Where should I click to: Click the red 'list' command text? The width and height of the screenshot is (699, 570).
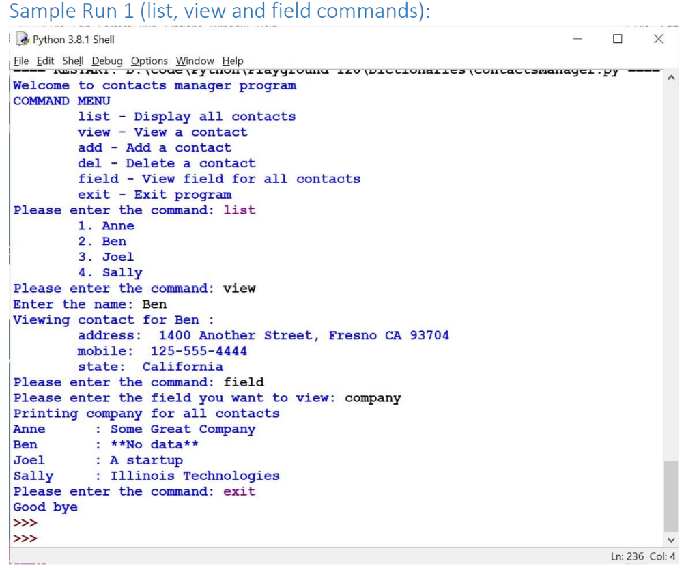(x=239, y=210)
